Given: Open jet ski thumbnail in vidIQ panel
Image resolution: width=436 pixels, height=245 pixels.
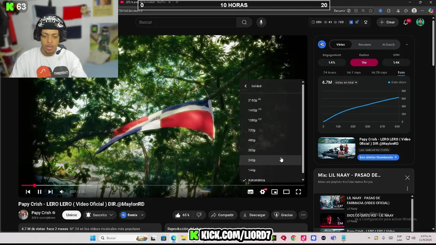Looking at the screenshot, I should (x=337, y=148).
